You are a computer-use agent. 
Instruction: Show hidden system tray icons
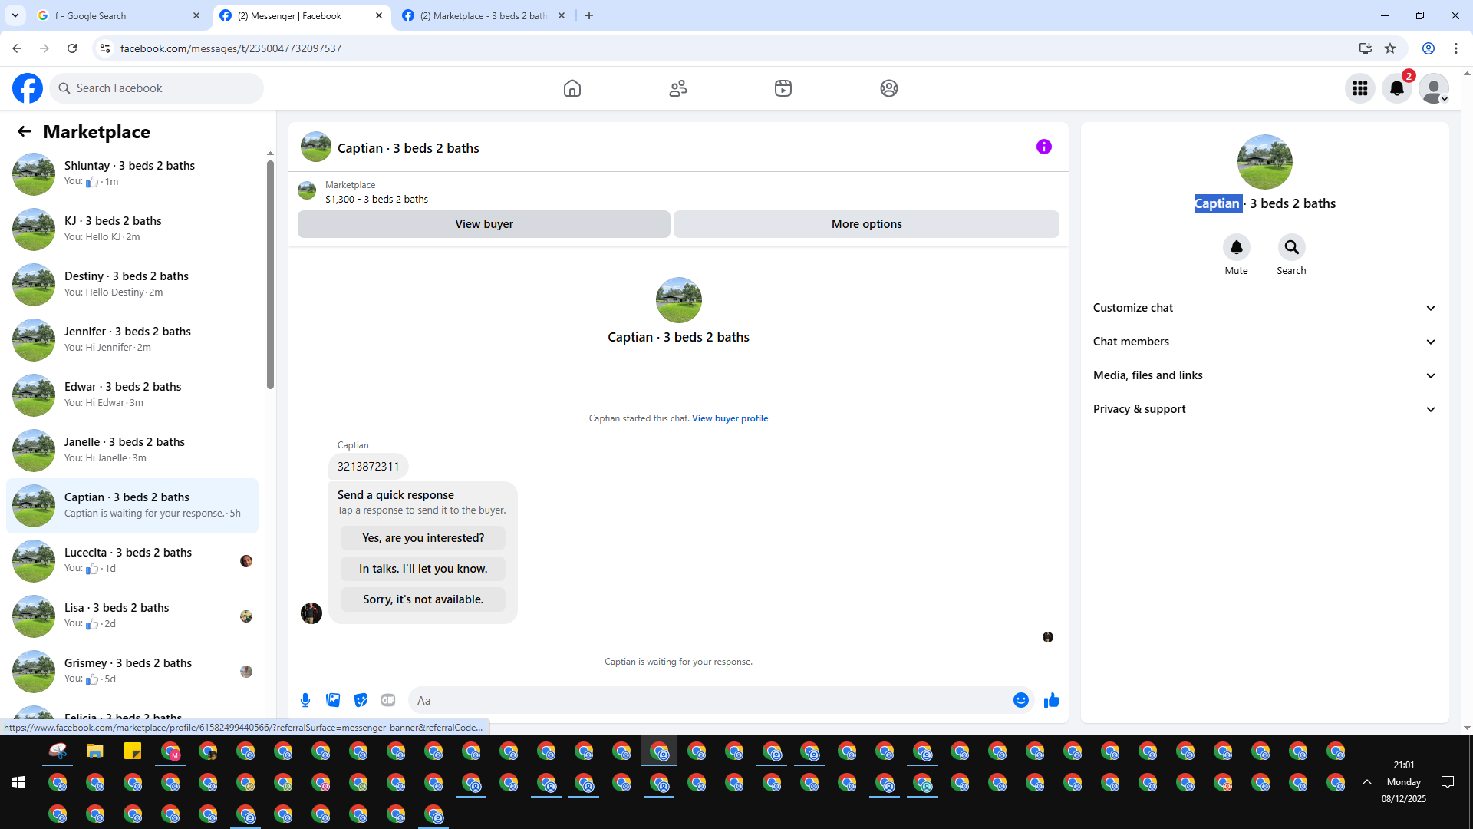[x=1367, y=782]
